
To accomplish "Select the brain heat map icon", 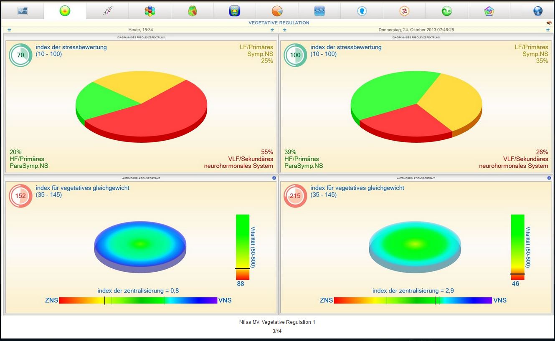I will pos(192,11).
